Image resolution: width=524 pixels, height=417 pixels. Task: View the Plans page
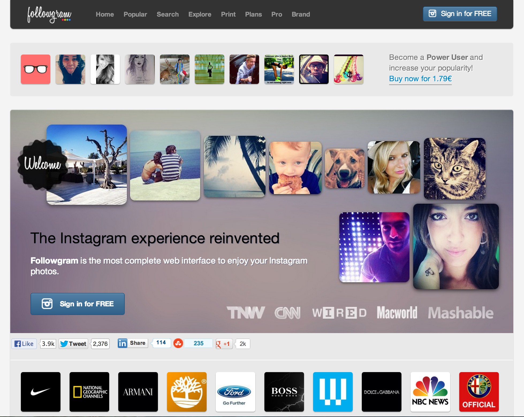coord(253,14)
